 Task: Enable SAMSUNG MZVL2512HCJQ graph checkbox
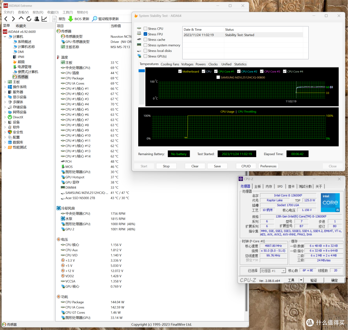(x=218, y=77)
